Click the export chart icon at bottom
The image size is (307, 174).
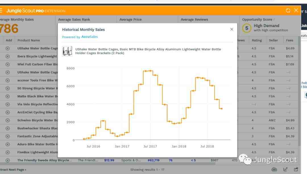click(285, 169)
